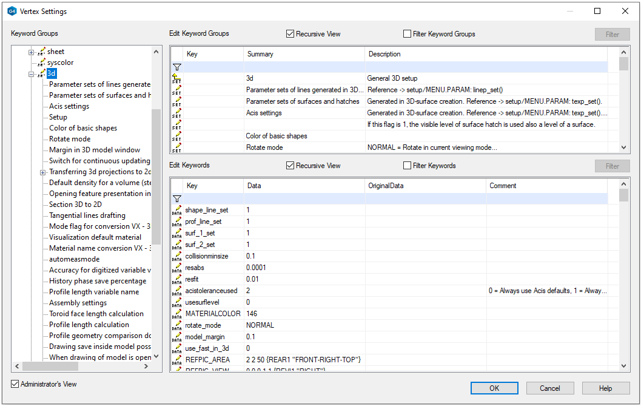Click the DATA icon beside shape_line_set
The image size is (641, 406).
click(176, 210)
